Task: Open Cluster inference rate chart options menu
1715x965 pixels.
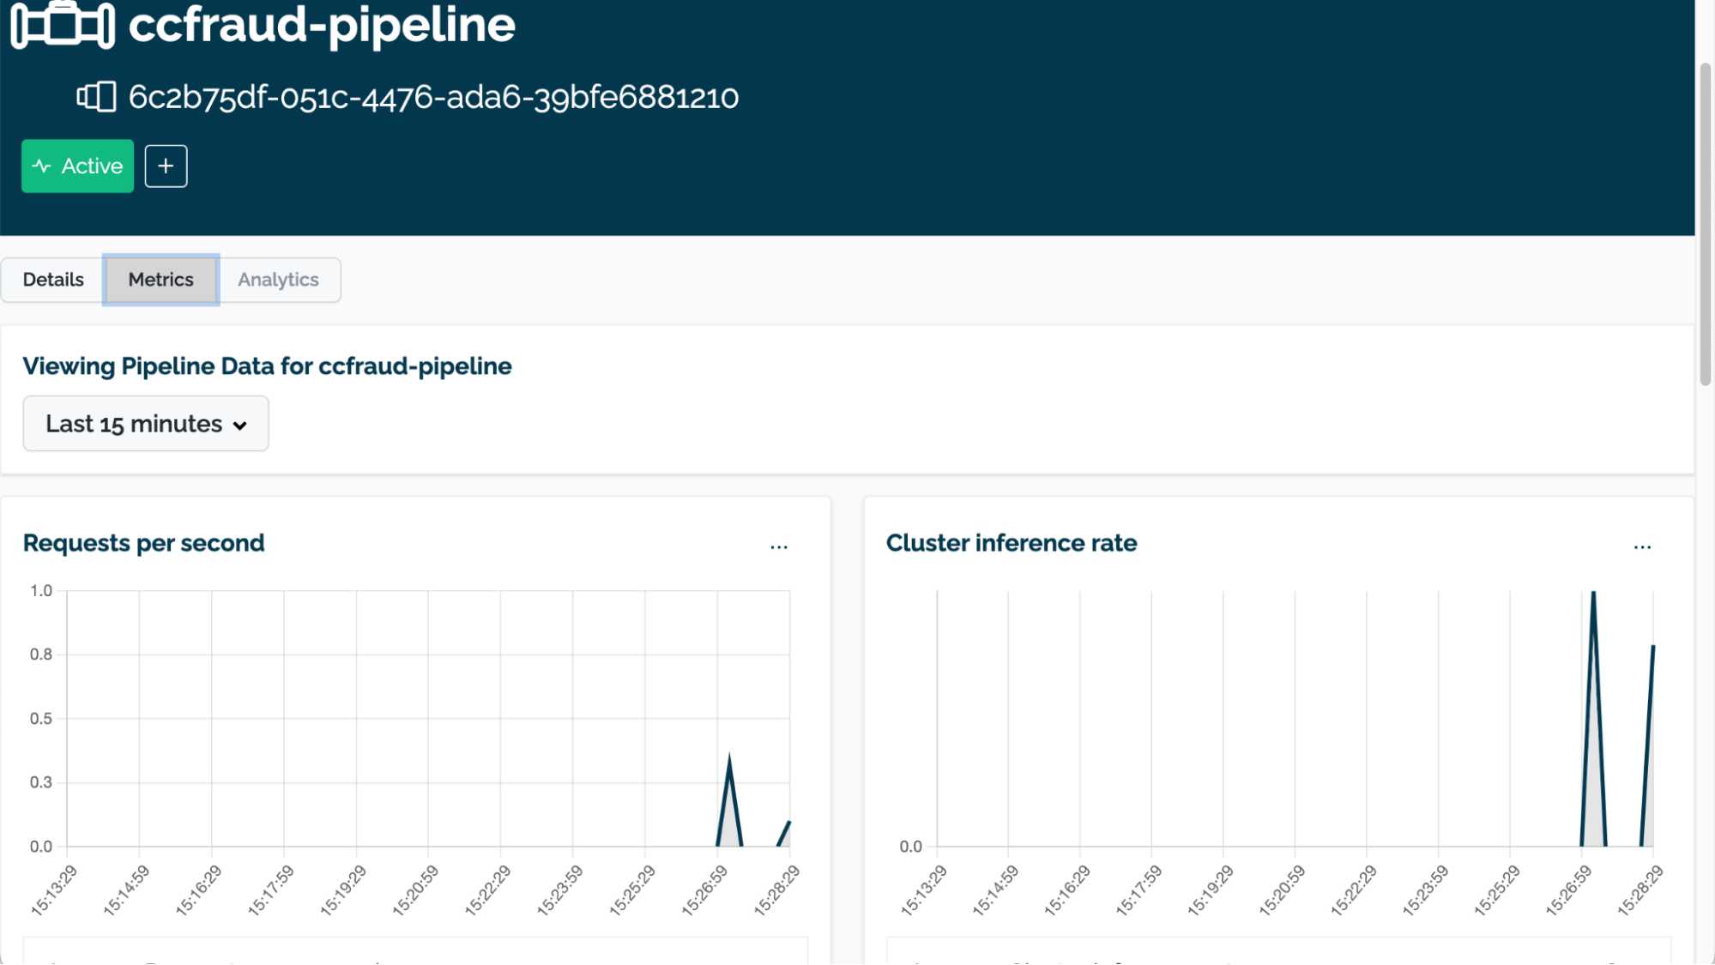Action: pos(1642,546)
